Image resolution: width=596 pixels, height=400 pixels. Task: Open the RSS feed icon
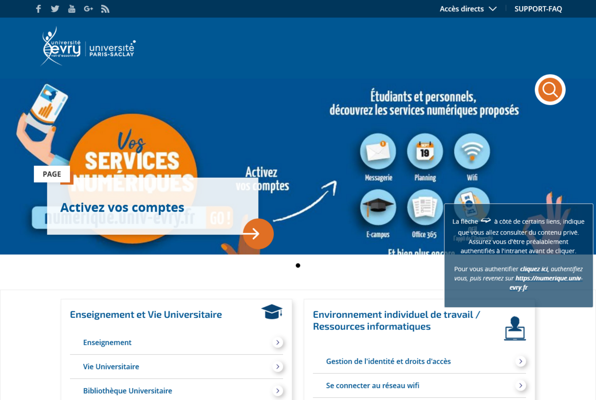105,8
